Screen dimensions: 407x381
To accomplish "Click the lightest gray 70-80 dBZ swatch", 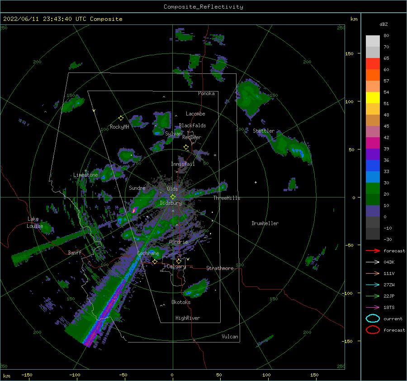I will point(373,41).
